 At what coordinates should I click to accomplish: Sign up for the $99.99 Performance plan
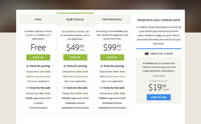pos(112,57)
